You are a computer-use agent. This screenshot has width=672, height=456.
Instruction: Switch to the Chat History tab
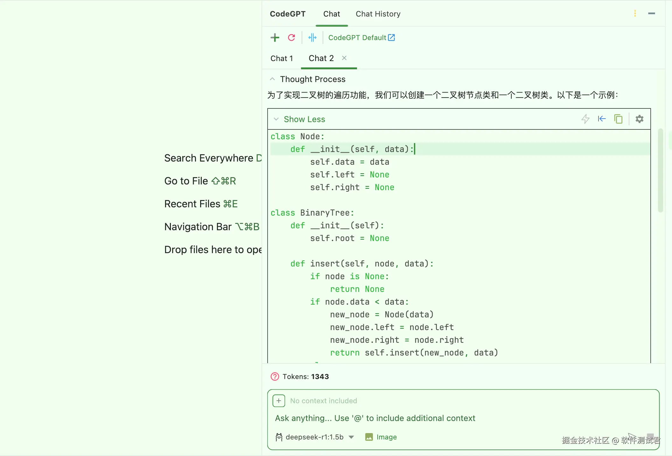tap(378, 14)
